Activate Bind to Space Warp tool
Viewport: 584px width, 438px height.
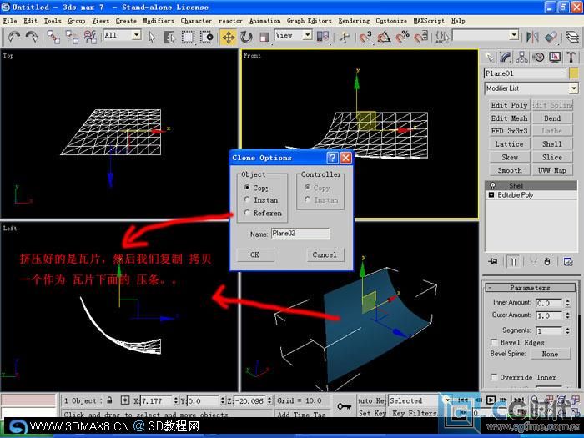tap(90, 37)
